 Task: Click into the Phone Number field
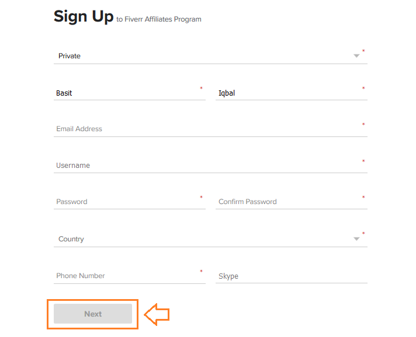130,276
